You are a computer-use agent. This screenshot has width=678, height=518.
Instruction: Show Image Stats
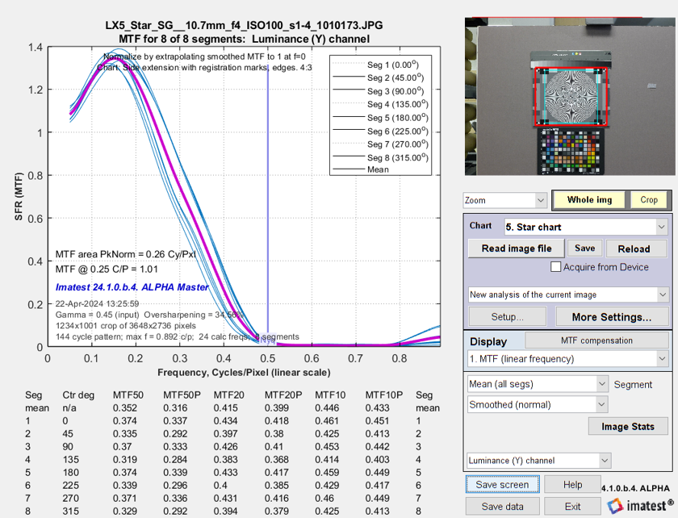626,426
